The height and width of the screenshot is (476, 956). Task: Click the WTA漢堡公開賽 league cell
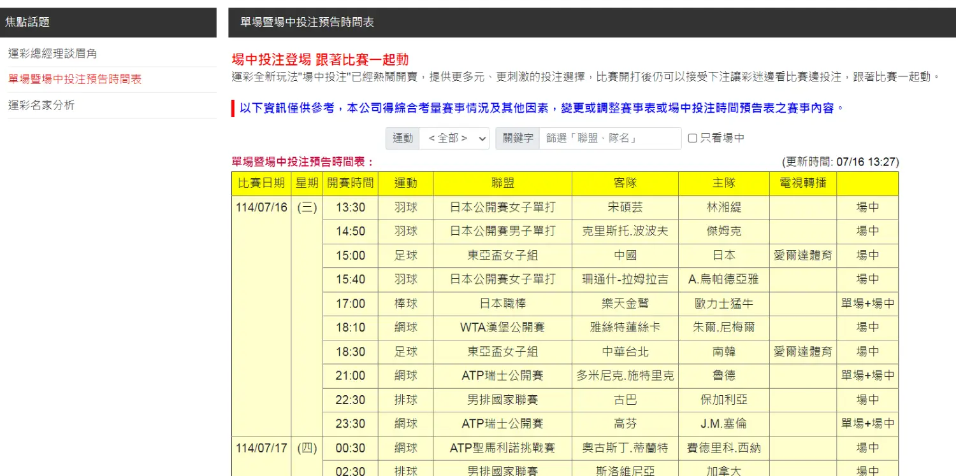click(503, 328)
